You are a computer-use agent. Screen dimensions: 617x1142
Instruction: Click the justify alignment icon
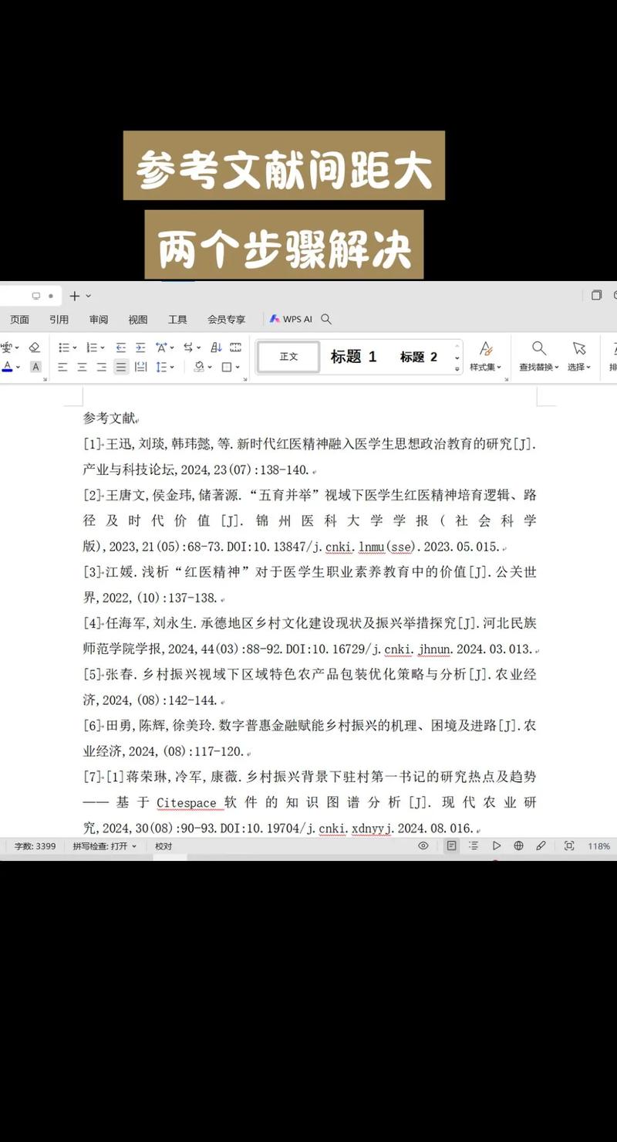(x=120, y=367)
